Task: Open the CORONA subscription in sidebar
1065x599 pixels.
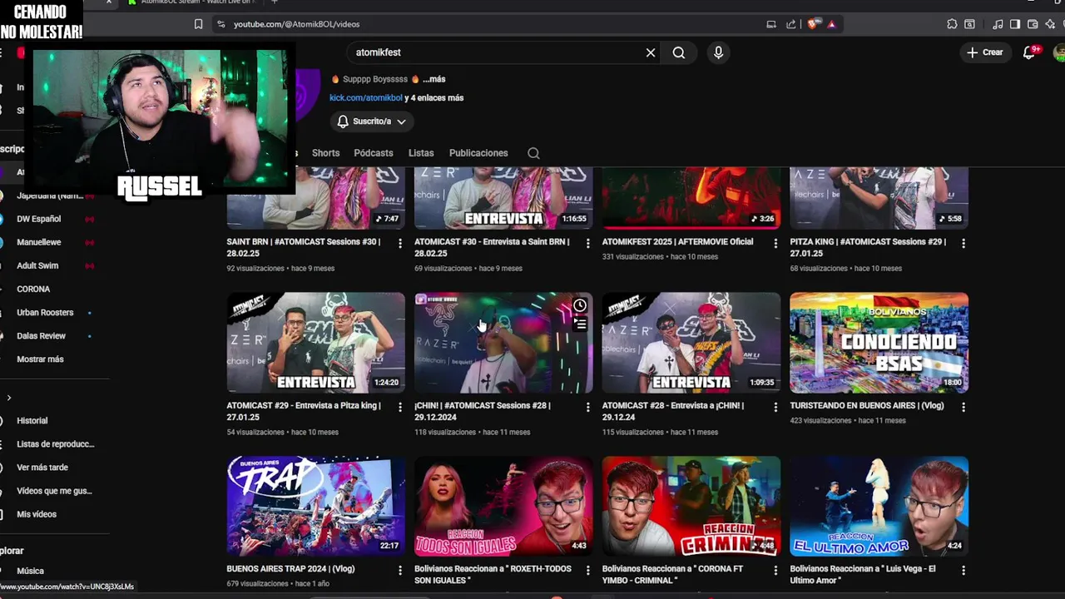Action: [x=33, y=289]
